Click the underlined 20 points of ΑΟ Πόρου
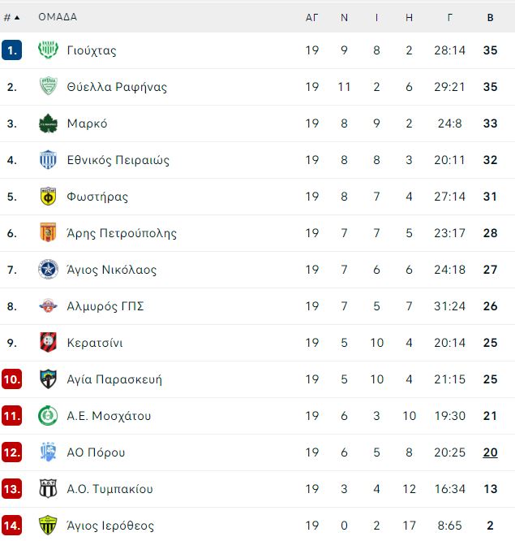The width and height of the screenshot is (515, 541). click(x=490, y=452)
